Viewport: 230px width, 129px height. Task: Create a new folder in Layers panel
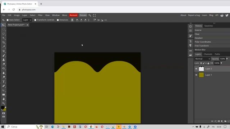(225, 121)
